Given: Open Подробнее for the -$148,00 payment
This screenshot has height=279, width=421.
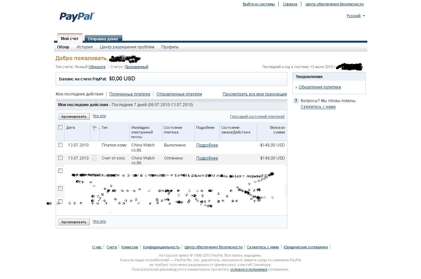Looking at the screenshot, I should point(207,145).
